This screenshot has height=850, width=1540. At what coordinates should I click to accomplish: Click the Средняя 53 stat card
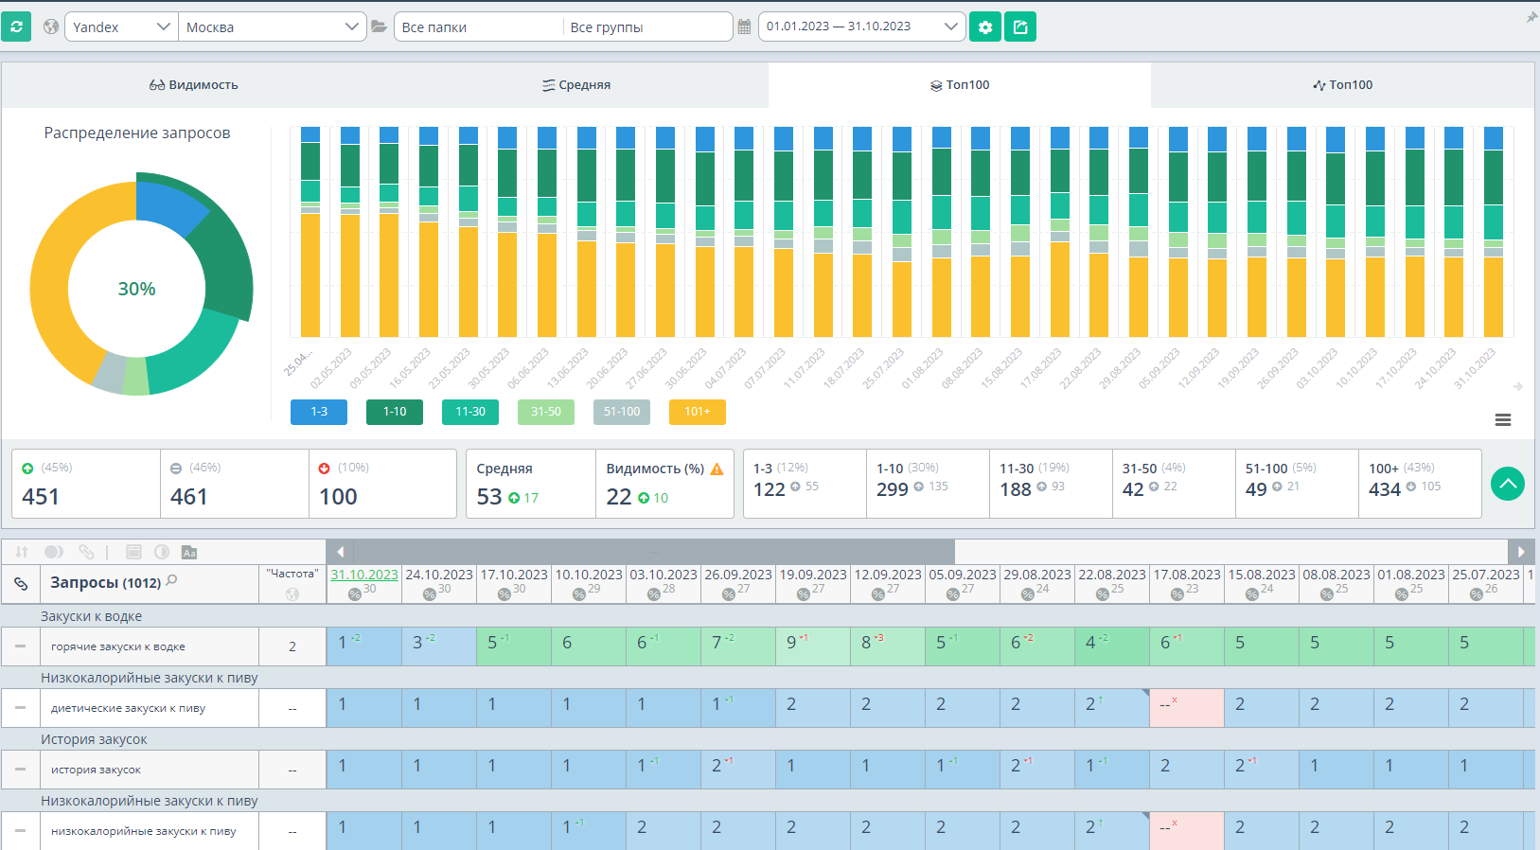point(531,484)
